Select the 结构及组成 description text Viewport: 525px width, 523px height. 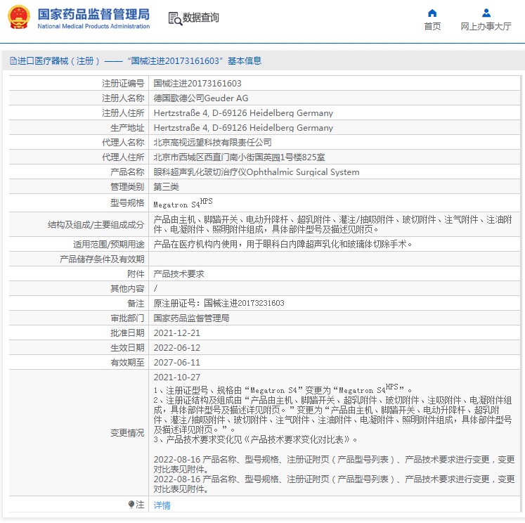[x=332, y=224]
